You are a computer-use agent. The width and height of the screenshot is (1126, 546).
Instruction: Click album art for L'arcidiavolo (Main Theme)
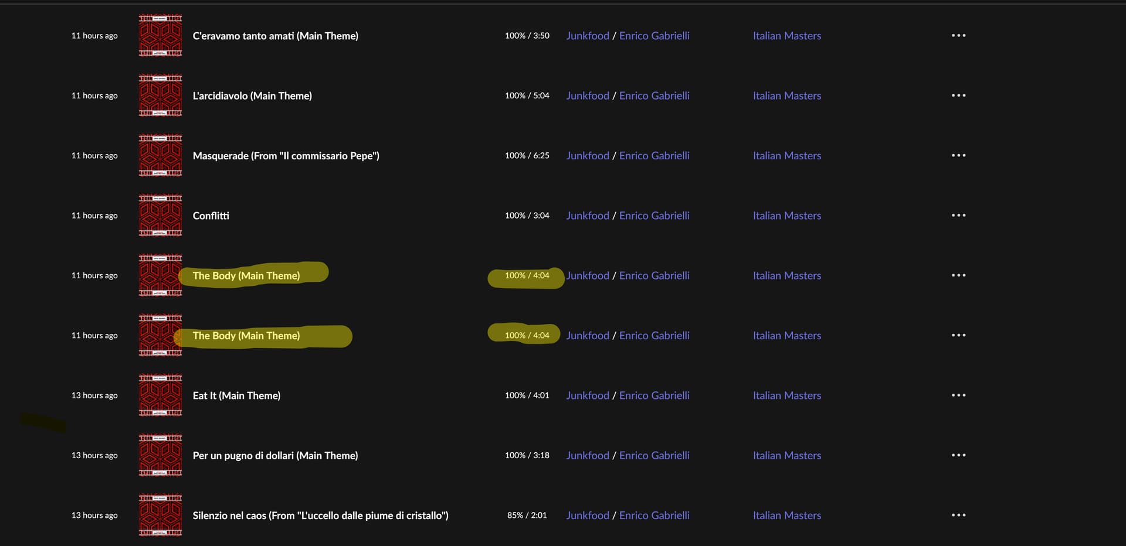pyautogui.click(x=160, y=95)
